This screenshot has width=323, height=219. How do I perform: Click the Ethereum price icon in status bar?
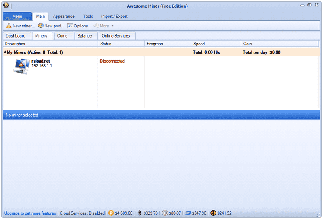click(140, 213)
